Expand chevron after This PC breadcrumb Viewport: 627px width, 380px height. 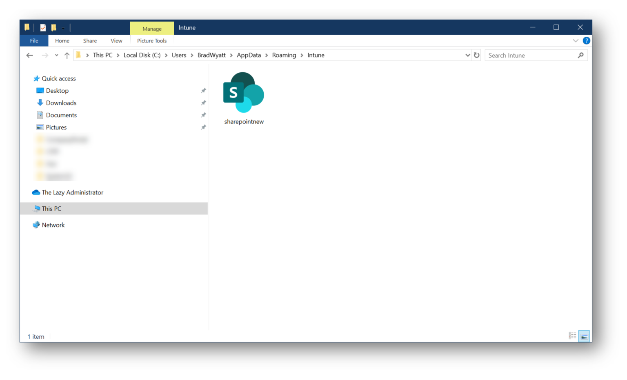pyautogui.click(x=118, y=55)
